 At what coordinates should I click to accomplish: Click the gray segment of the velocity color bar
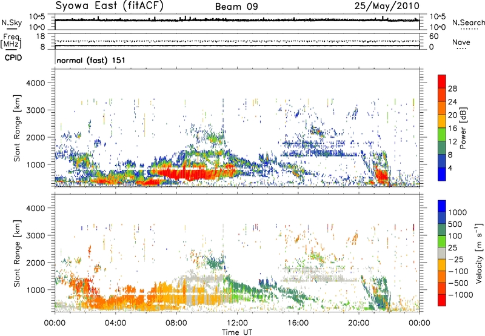point(442,253)
